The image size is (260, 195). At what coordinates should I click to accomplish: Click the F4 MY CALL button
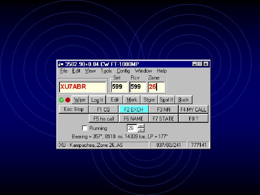pyautogui.click(x=193, y=109)
